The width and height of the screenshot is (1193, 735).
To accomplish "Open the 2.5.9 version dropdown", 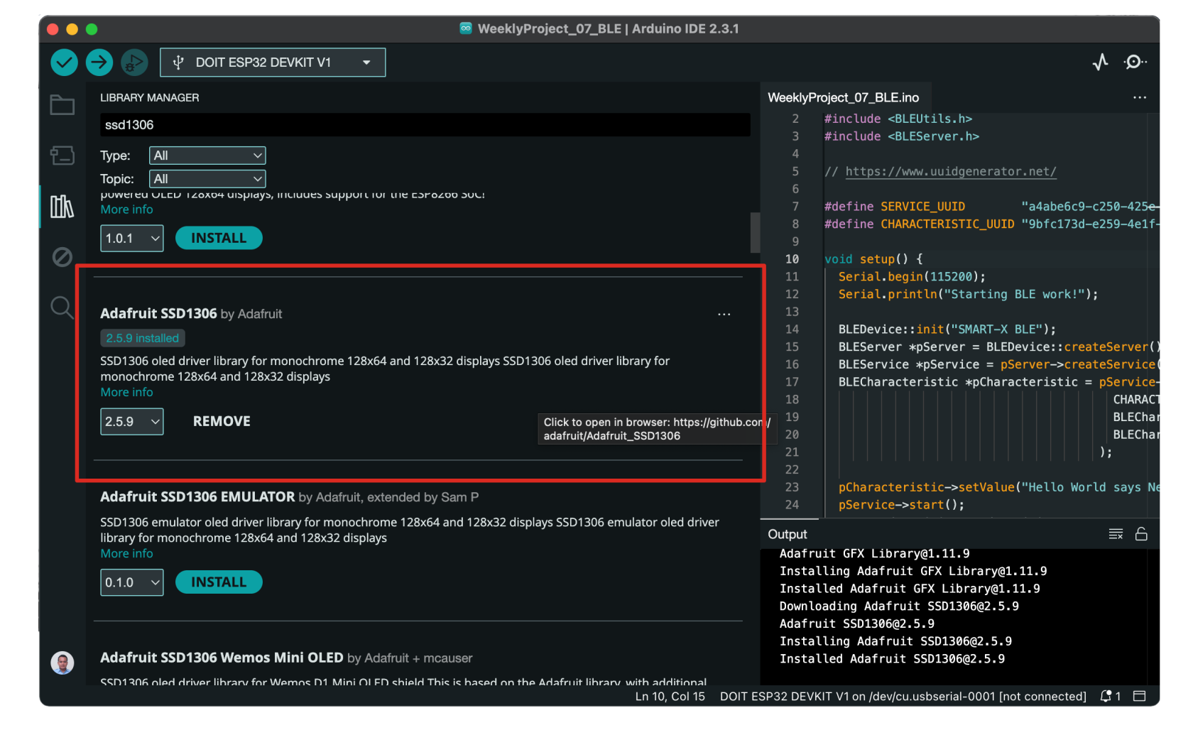I will [x=132, y=422].
